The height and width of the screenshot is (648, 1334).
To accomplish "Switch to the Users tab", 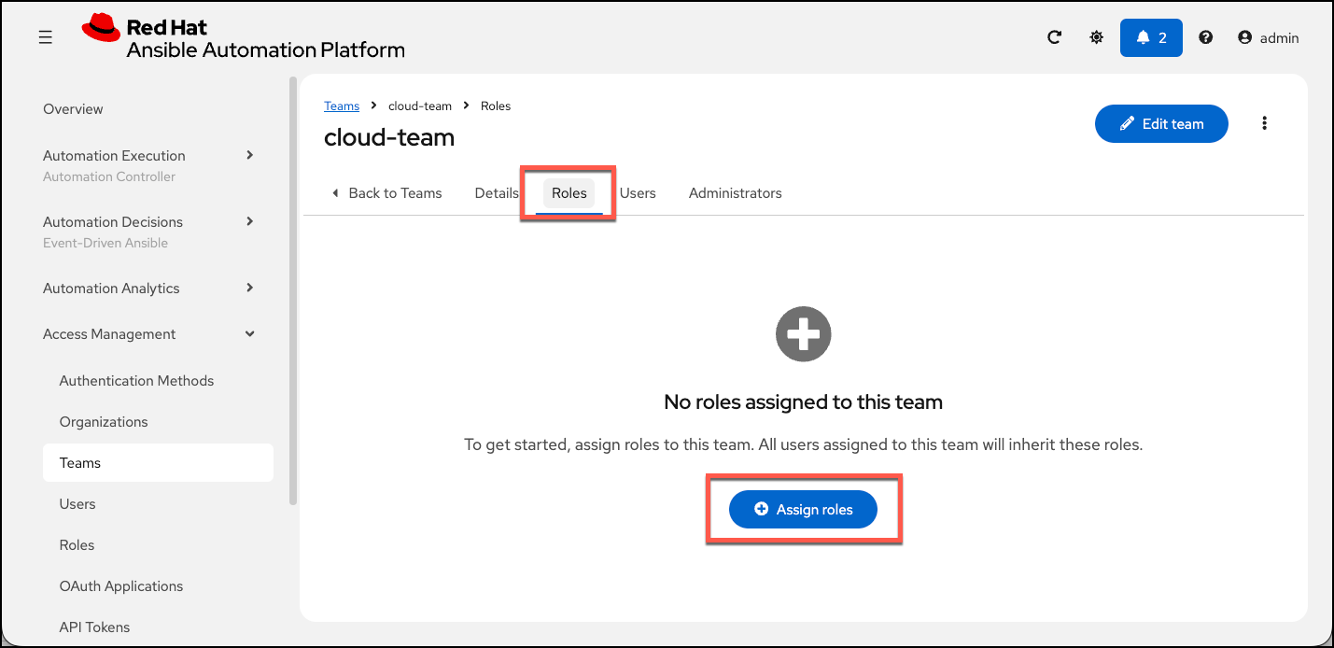I will [638, 193].
